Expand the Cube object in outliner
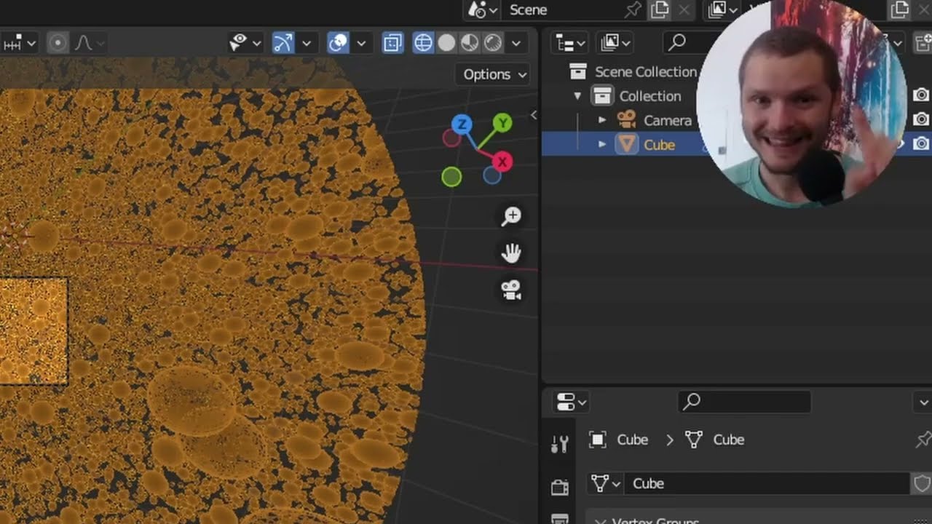The height and width of the screenshot is (524, 932). (602, 145)
